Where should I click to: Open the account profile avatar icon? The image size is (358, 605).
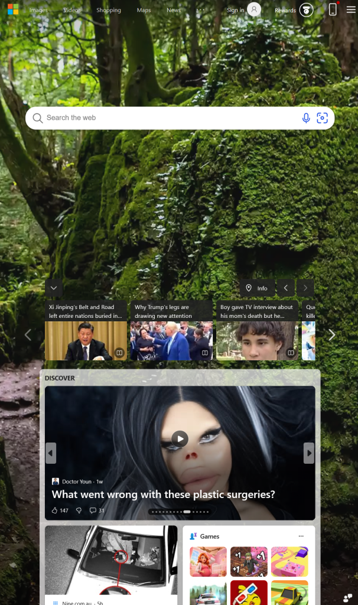coord(254,9)
